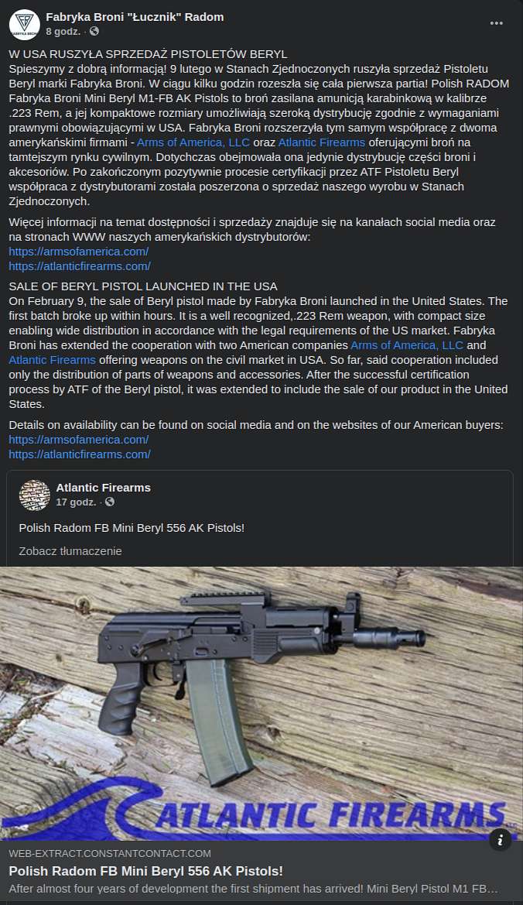Click globe privacy icon next to 17 godz.
The width and height of the screenshot is (523, 905).
(110, 502)
